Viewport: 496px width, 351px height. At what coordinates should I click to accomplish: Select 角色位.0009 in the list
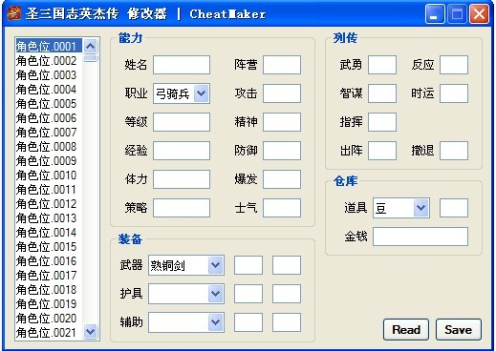click(x=49, y=160)
